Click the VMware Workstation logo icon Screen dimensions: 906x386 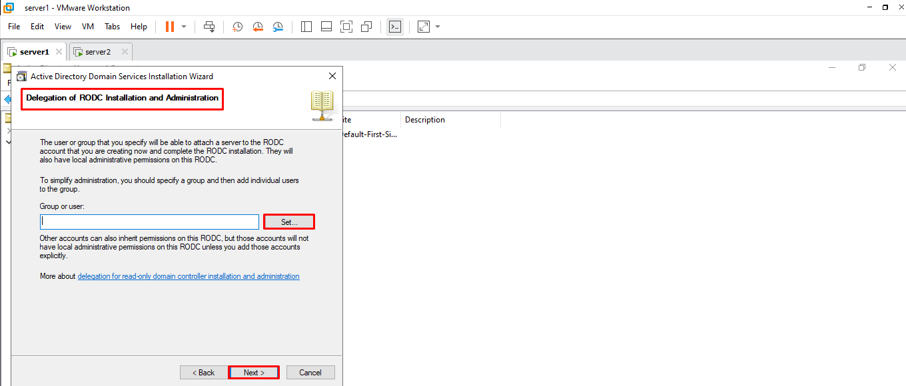coord(9,7)
